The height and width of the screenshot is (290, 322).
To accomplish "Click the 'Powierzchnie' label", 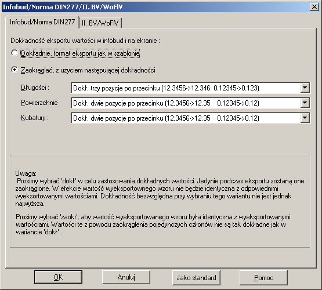I will 39,103.
